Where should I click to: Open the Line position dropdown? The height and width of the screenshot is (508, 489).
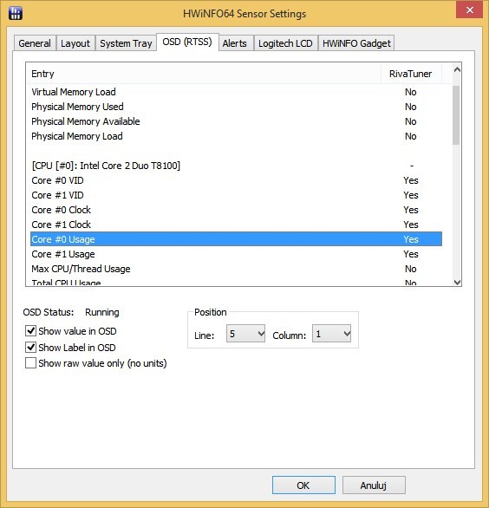pyautogui.click(x=245, y=334)
